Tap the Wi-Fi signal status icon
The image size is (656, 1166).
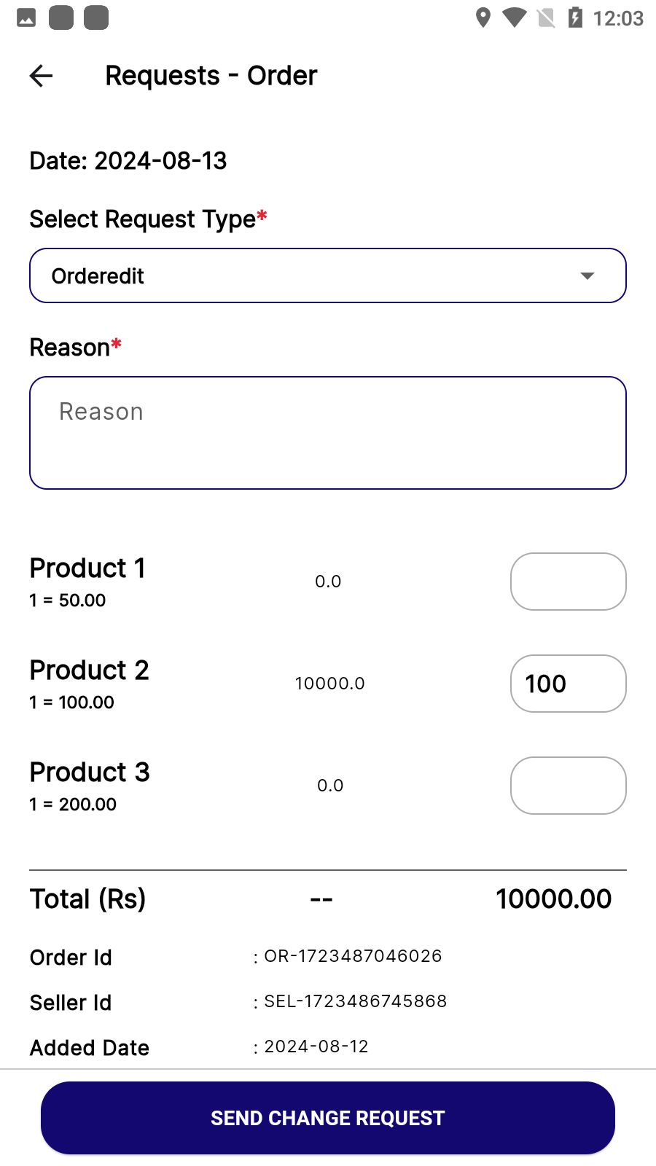pos(515,17)
